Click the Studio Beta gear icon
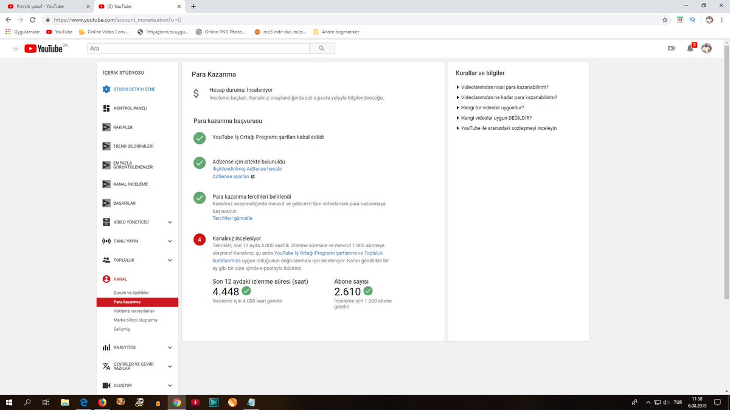 pos(106,89)
